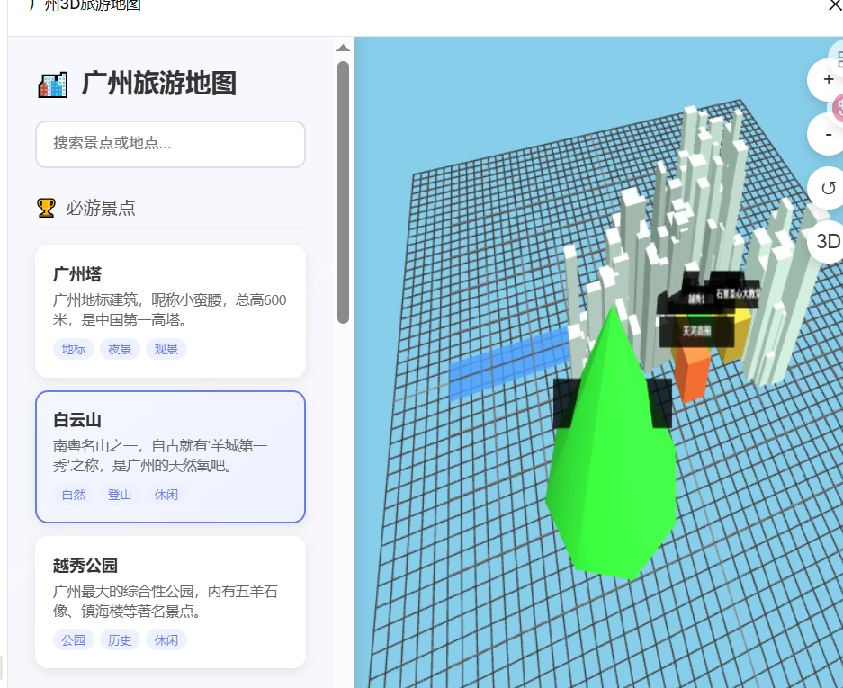Click the 休闲 tag on 白云山

click(x=166, y=495)
